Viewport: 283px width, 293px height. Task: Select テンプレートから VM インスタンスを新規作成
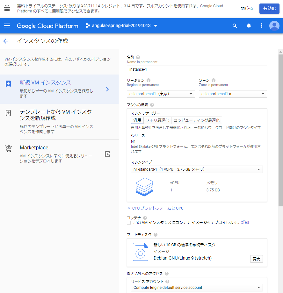tap(60, 121)
